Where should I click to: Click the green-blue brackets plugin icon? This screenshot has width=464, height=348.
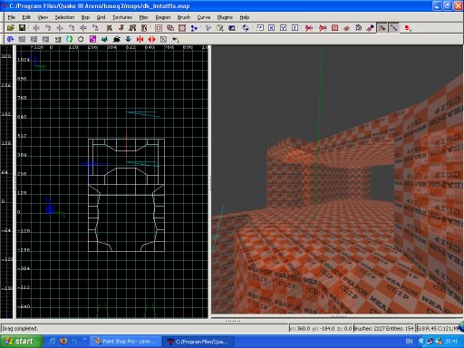[69, 39]
